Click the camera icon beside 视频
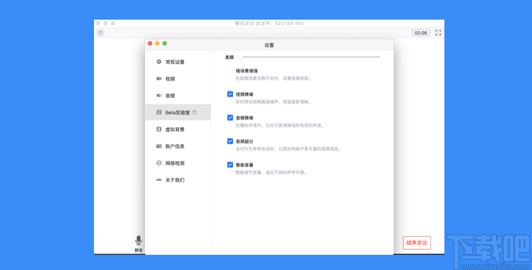This screenshot has height=270, width=532. point(159,79)
